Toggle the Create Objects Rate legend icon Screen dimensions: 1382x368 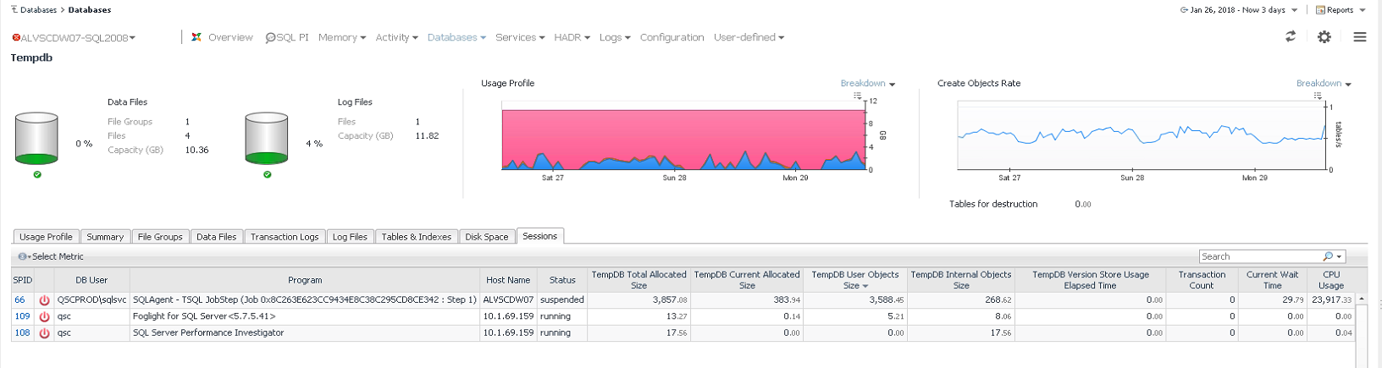tap(1317, 96)
